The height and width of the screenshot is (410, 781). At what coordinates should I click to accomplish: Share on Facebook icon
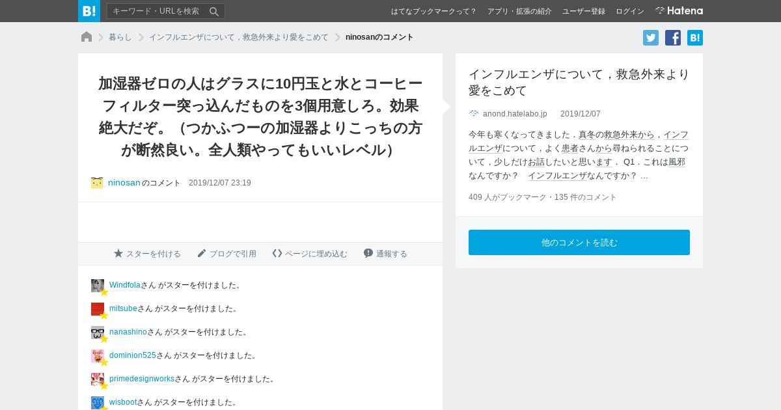(x=673, y=38)
